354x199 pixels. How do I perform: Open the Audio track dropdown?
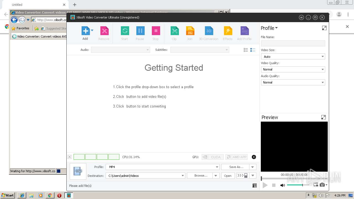[x=121, y=50]
